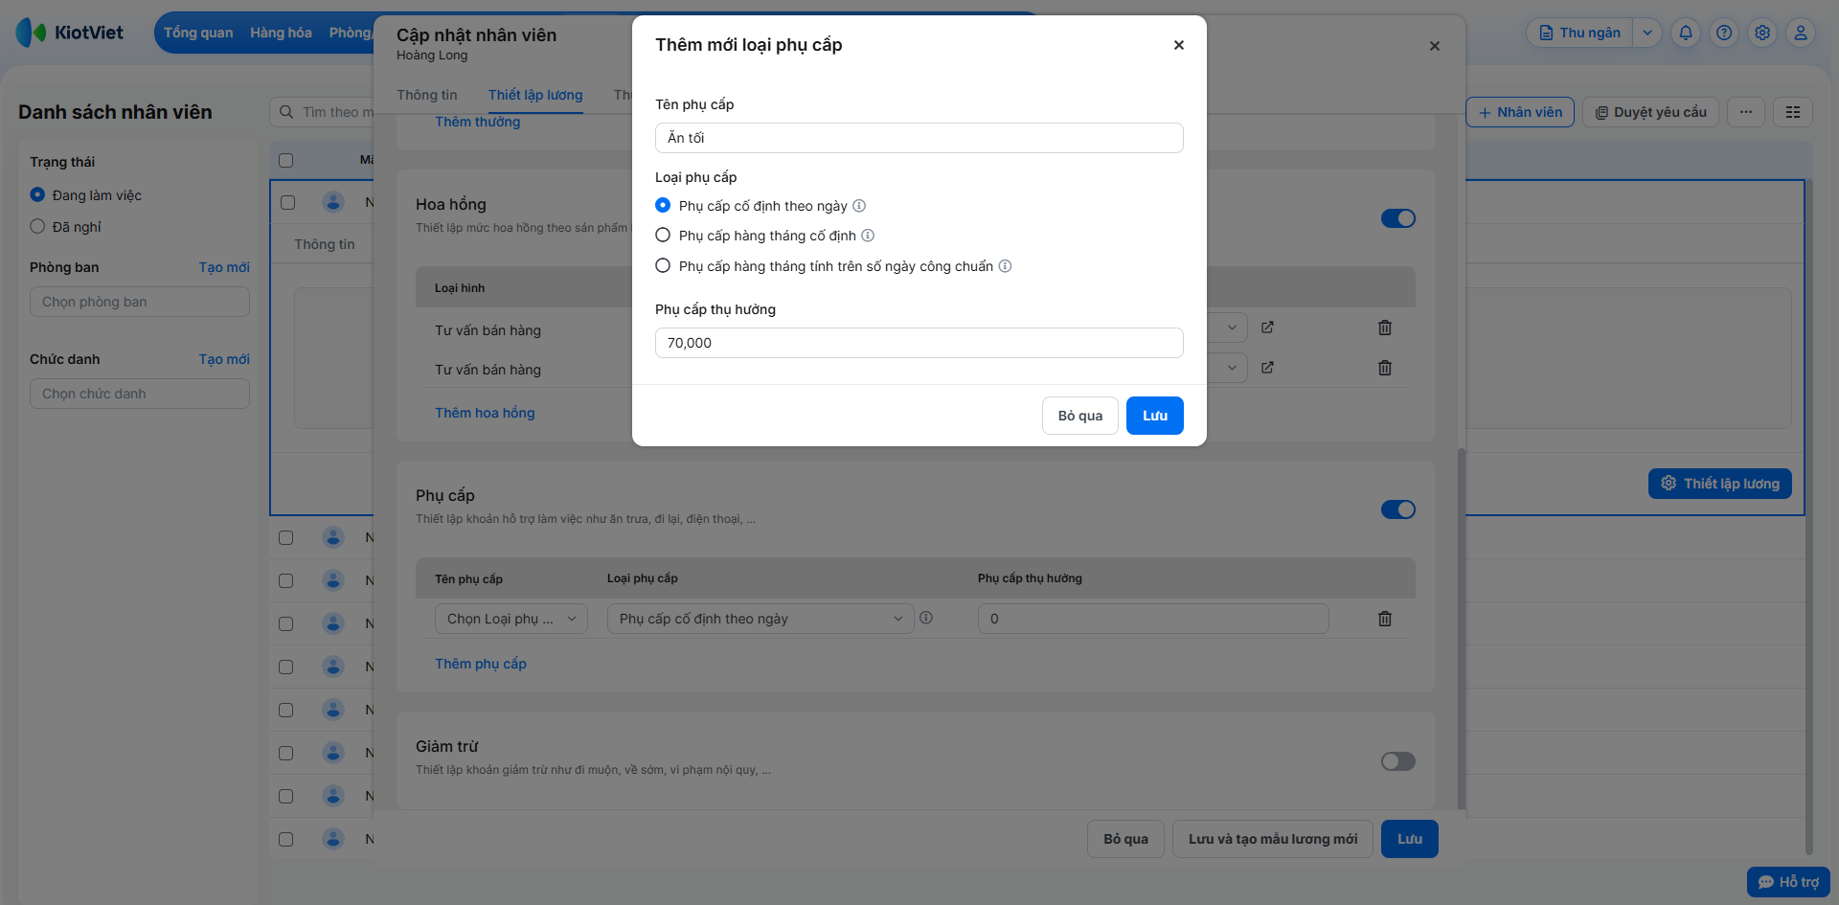Image resolution: width=1839 pixels, height=905 pixels.
Task: Click the Thêm phụ cấp link
Action: click(x=481, y=664)
